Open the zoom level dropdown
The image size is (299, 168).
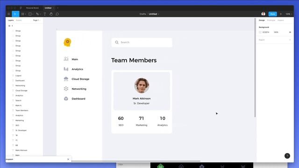(289, 14)
